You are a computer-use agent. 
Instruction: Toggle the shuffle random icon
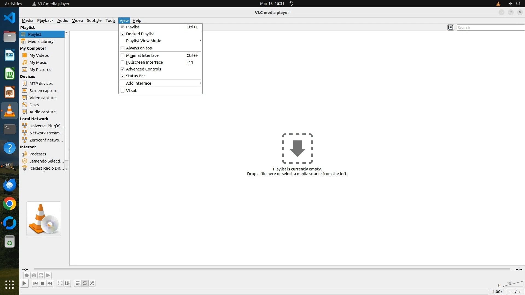pos(92,283)
